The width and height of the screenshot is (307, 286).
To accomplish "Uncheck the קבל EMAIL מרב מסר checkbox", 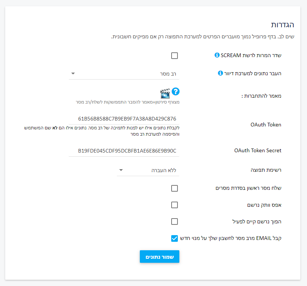I will click(175, 238).
